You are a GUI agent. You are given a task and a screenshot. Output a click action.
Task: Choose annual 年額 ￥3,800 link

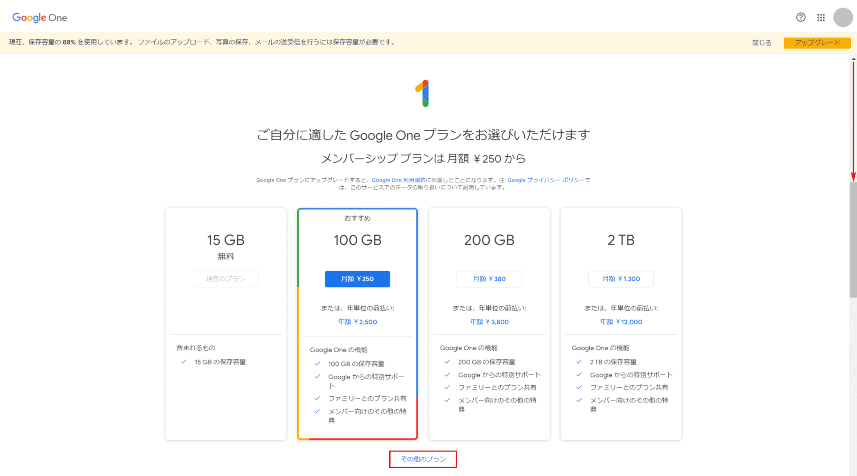489,322
